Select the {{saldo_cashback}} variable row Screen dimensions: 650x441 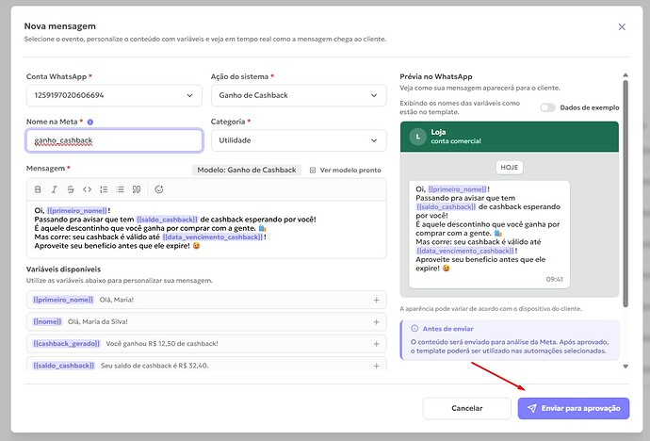(206, 364)
